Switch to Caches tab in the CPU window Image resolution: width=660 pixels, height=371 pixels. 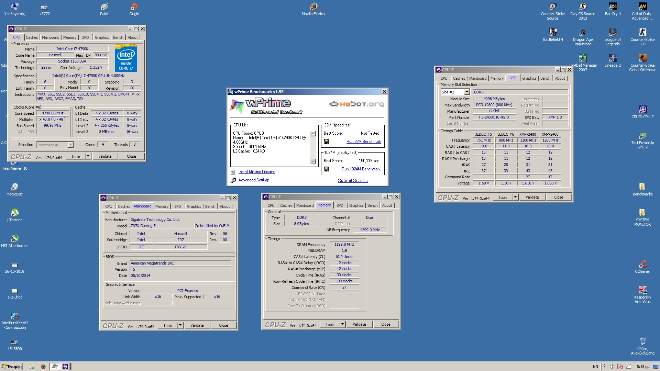click(32, 37)
